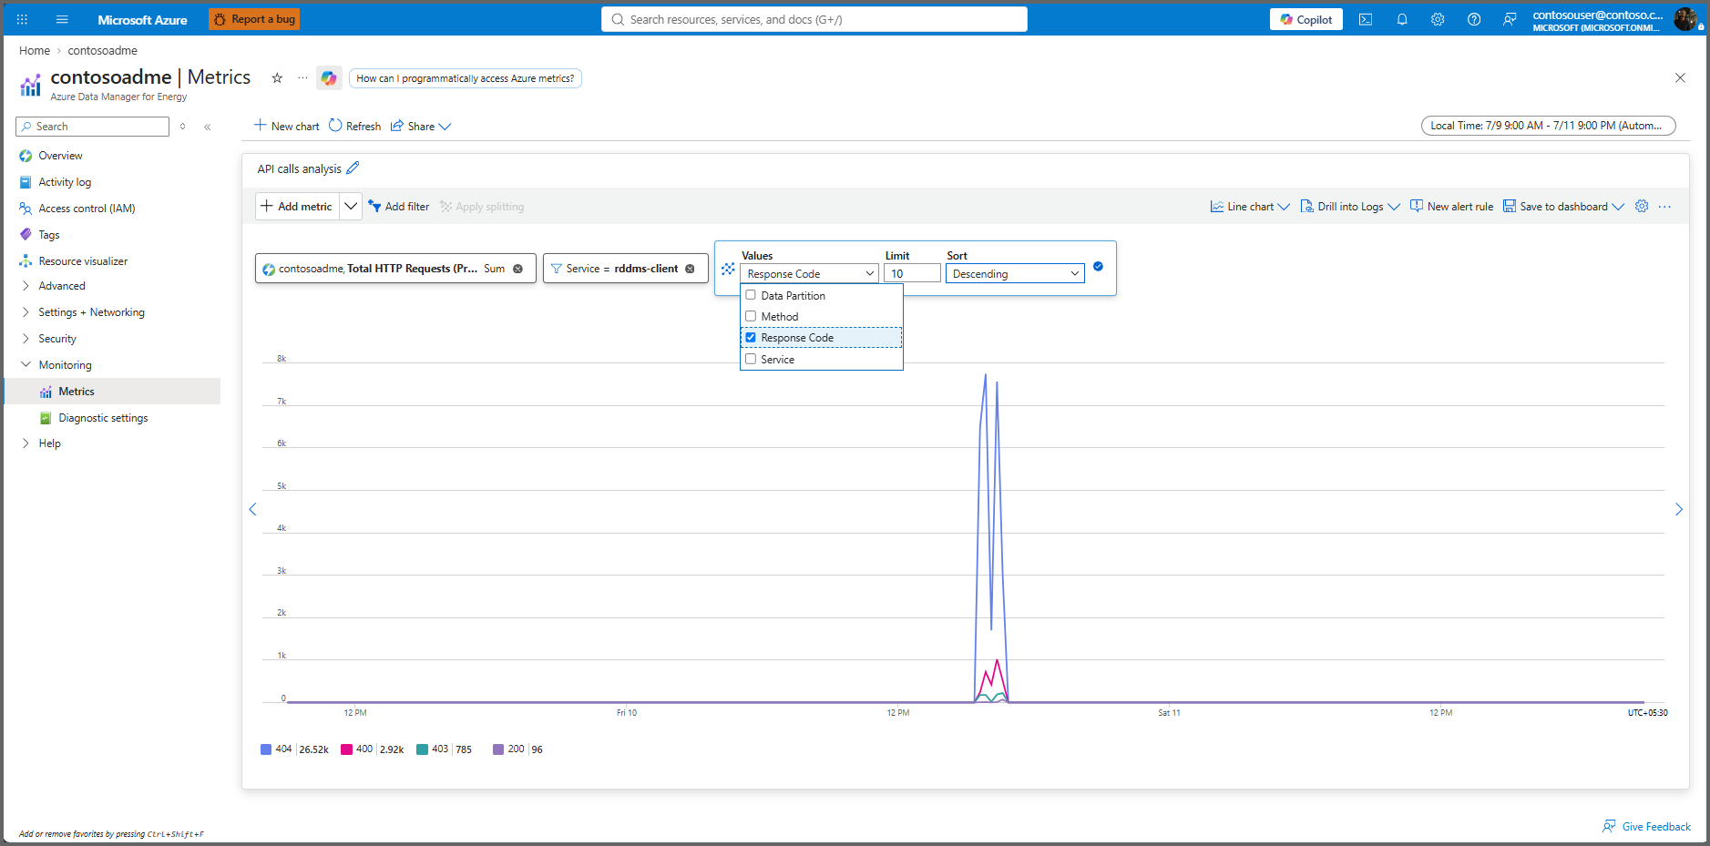1710x846 pixels.
Task: Click the global search resources box
Action: click(x=814, y=19)
